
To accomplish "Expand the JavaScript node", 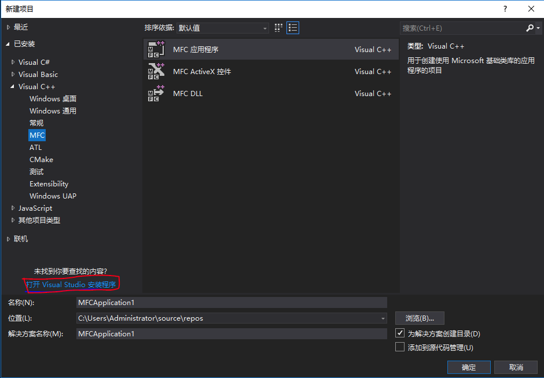I will [x=13, y=208].
